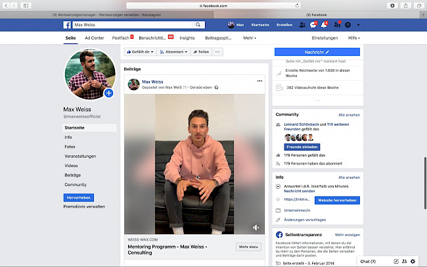Click Änderungen vorschlagen link
This screenshot has width=427, height=267.
pos(305,220)
